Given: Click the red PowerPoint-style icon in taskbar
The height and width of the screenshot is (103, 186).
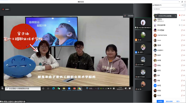Looking at the screenshot, I should click(x=74, y=88).
